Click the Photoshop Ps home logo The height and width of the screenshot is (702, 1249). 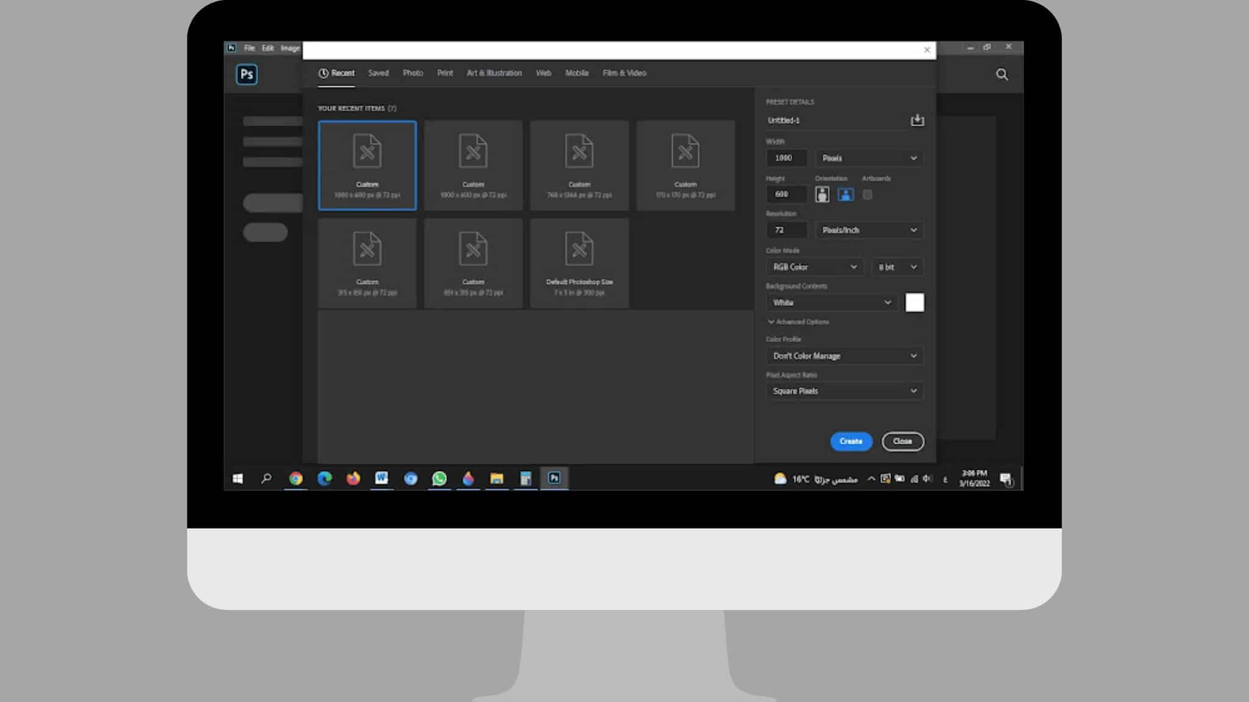tap(246, 74)
